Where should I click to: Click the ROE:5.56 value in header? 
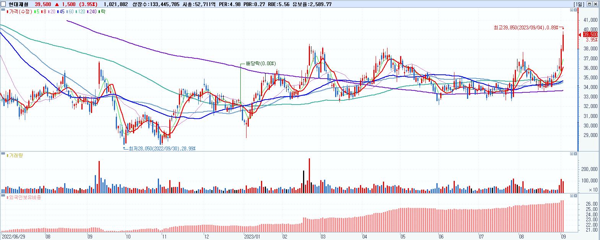click(279, 4)
